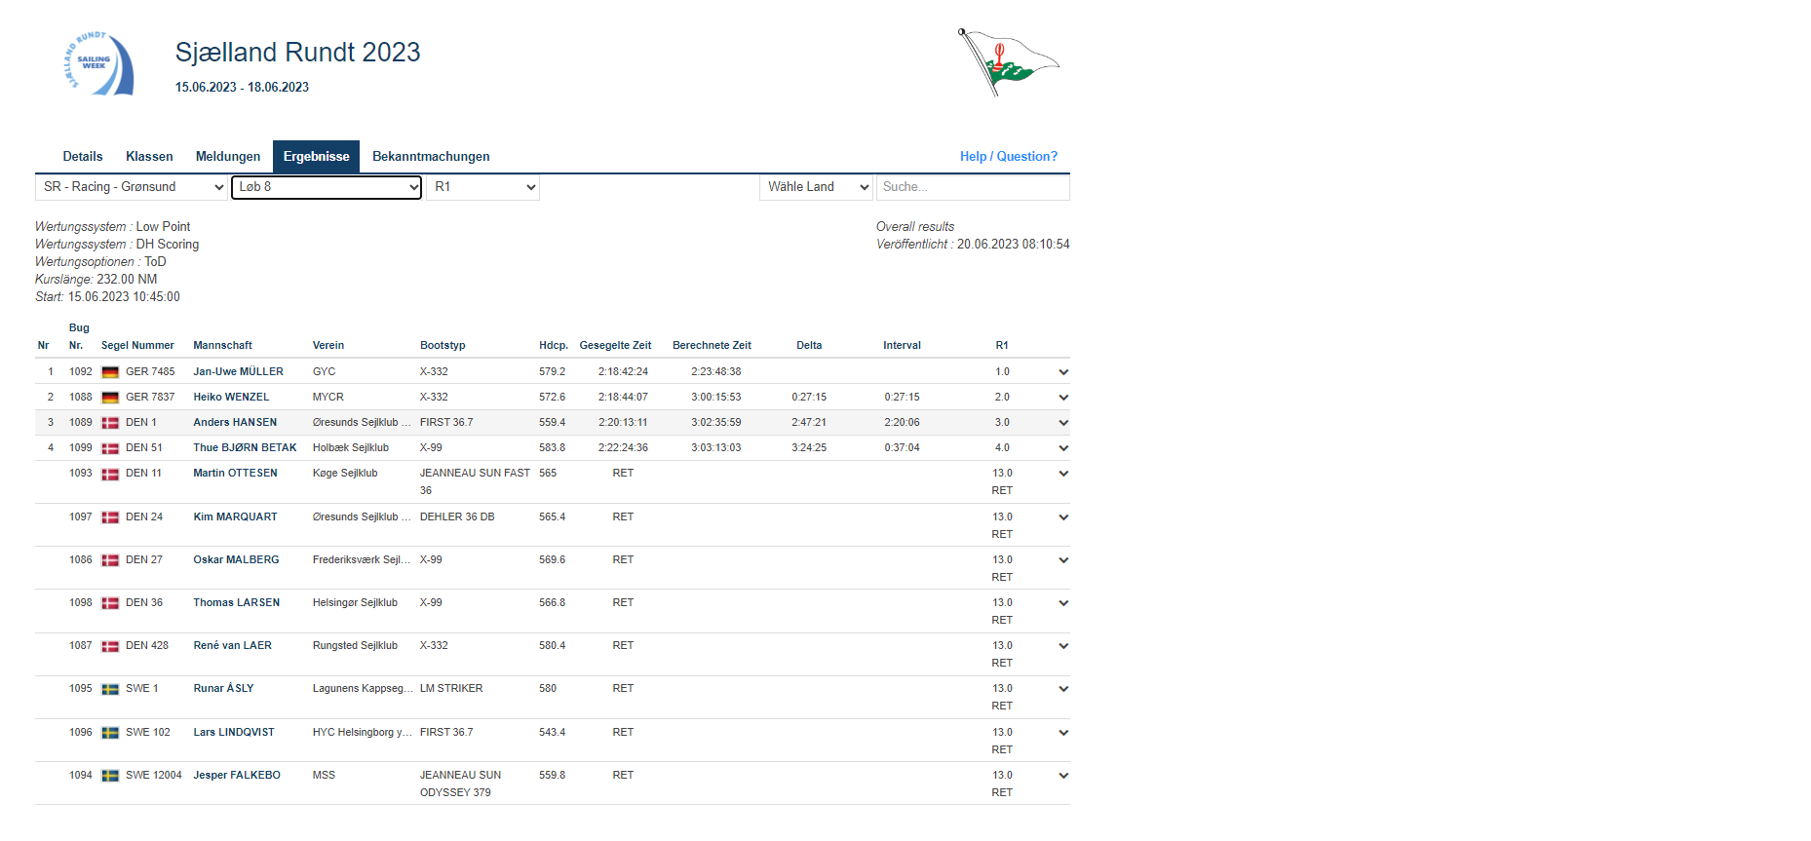Switch to the Meldungen tab
Screen dimensions: 1811x841
point(228,157)
